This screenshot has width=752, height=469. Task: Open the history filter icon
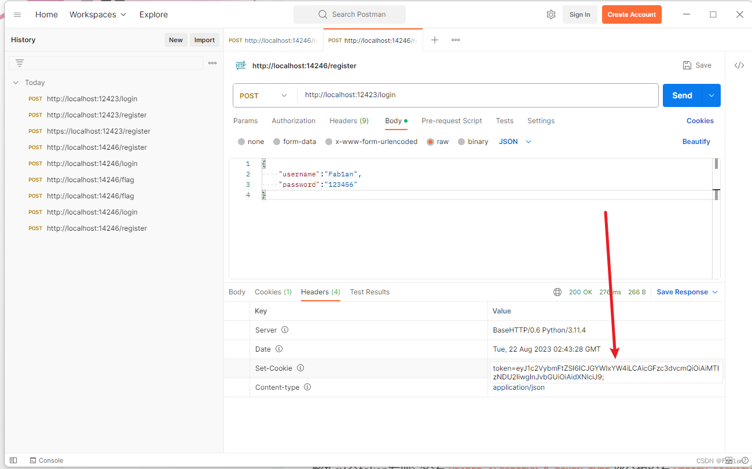click(20, 63)
